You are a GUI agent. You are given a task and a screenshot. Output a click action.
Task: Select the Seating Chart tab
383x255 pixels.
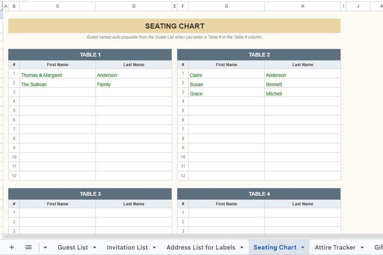pyautogui.click(x=275, y=247)
